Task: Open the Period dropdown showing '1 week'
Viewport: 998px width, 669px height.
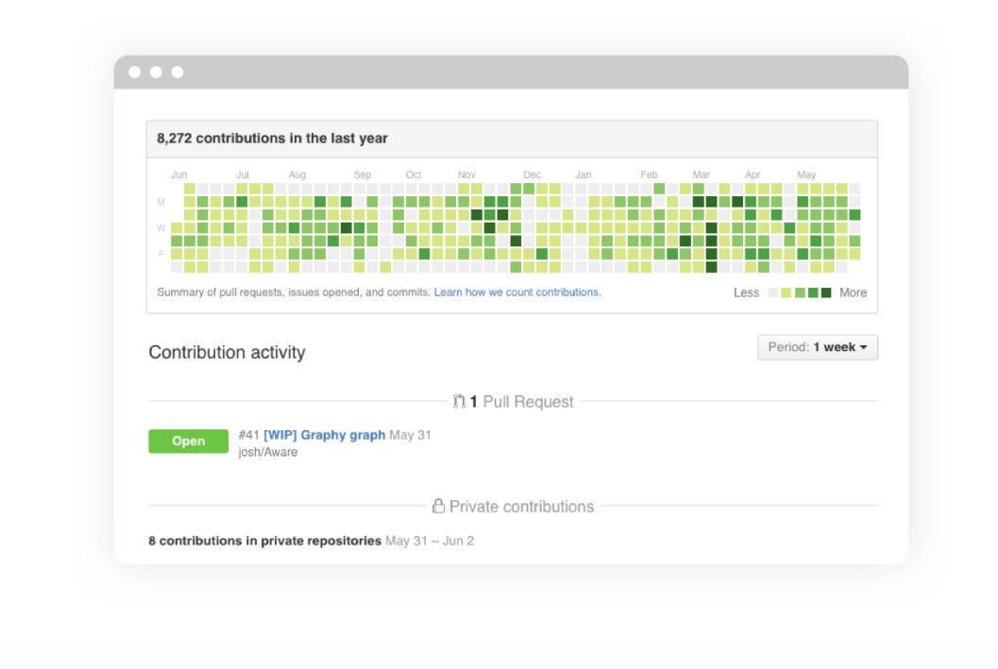Action: tap(818, 346)
